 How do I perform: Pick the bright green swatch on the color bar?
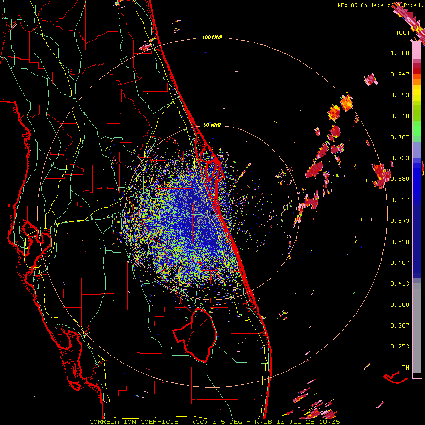[417, 129]
